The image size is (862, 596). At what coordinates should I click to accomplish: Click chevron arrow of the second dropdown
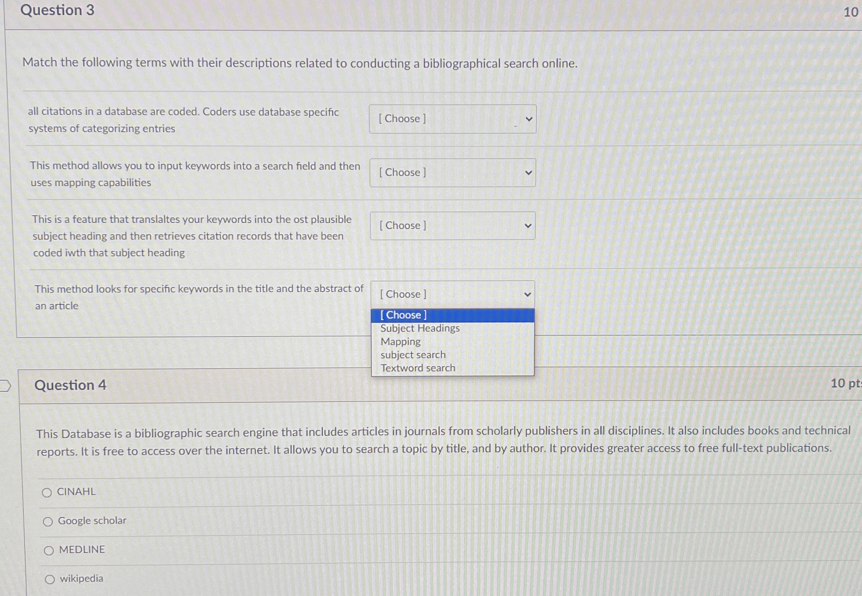528,173
